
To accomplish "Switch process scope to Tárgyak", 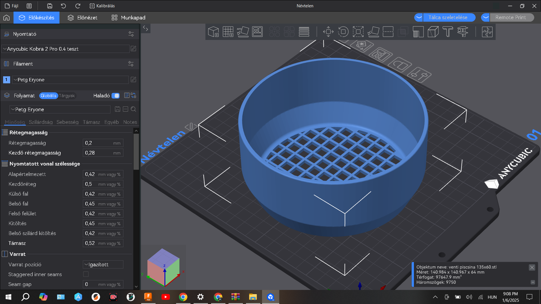I will [x=67, y=96].
